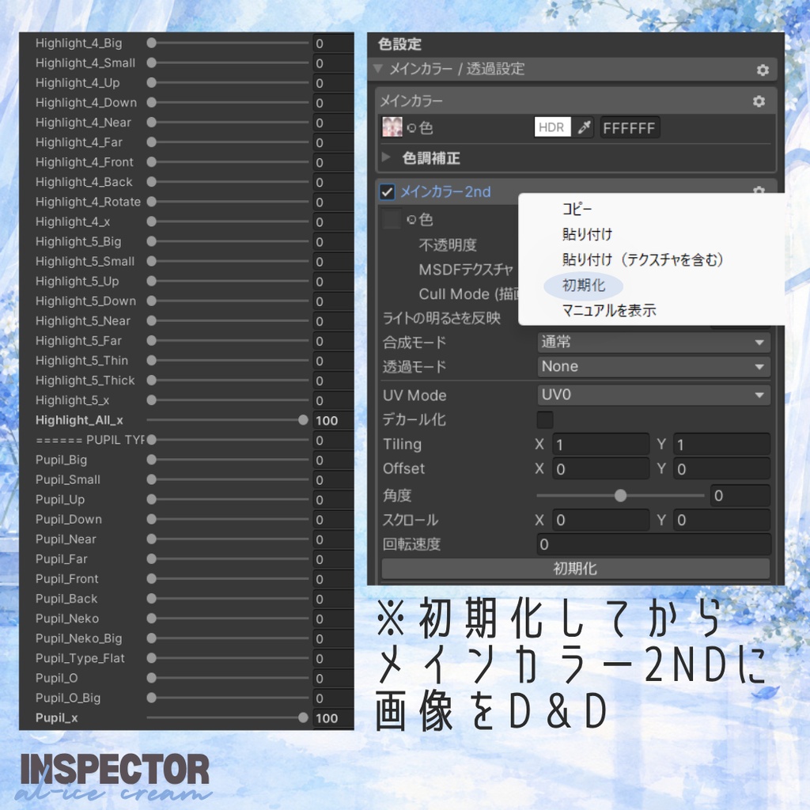The height and width of the screenshot is (810, 810).
Task: Click the Pupil_Small slider handle
Action: pos(151,479)
